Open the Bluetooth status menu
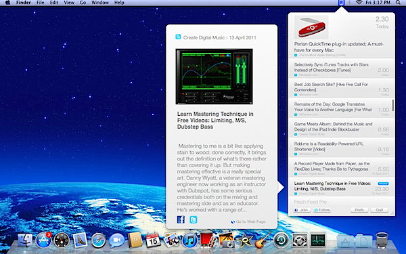The width and height of the screenshot is (406, 254). 349,3
